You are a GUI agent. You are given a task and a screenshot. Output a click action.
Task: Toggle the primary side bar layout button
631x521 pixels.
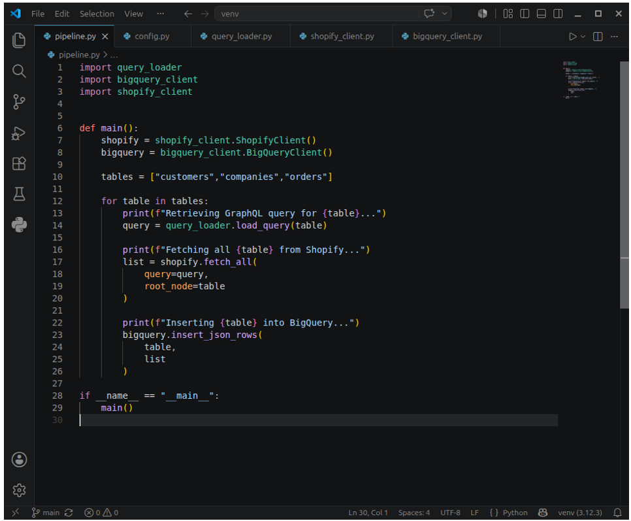[x=525, y=14]
